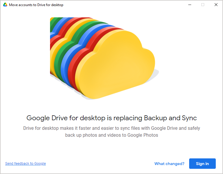The height and width of the screenshot is (174, 223).
Task: Click the Google Drive logo in title bar
Action: [x=5, y=5]
